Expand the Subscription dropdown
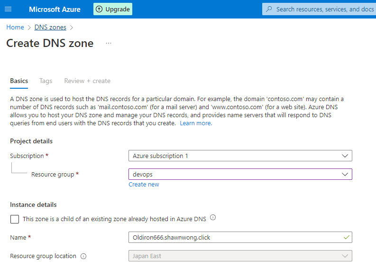The image size is (376, 279). pyautogui.click(x=240, y=156)
